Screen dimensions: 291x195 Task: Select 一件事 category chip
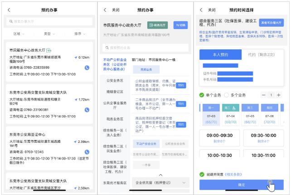click(x=146, y=165)
